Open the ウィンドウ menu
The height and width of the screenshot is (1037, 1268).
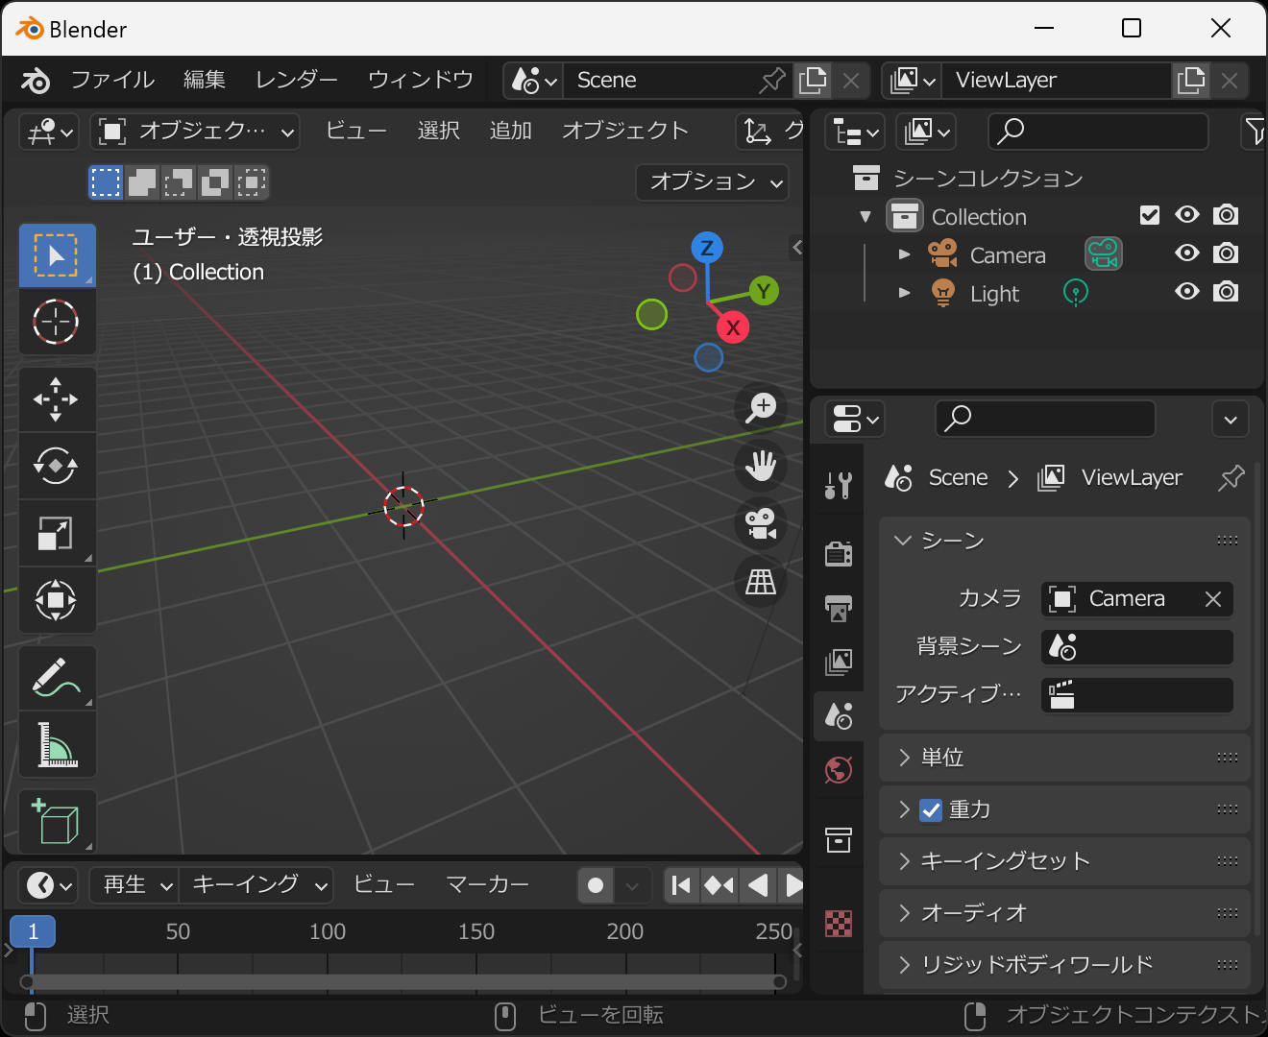click(x=421, y=80)
